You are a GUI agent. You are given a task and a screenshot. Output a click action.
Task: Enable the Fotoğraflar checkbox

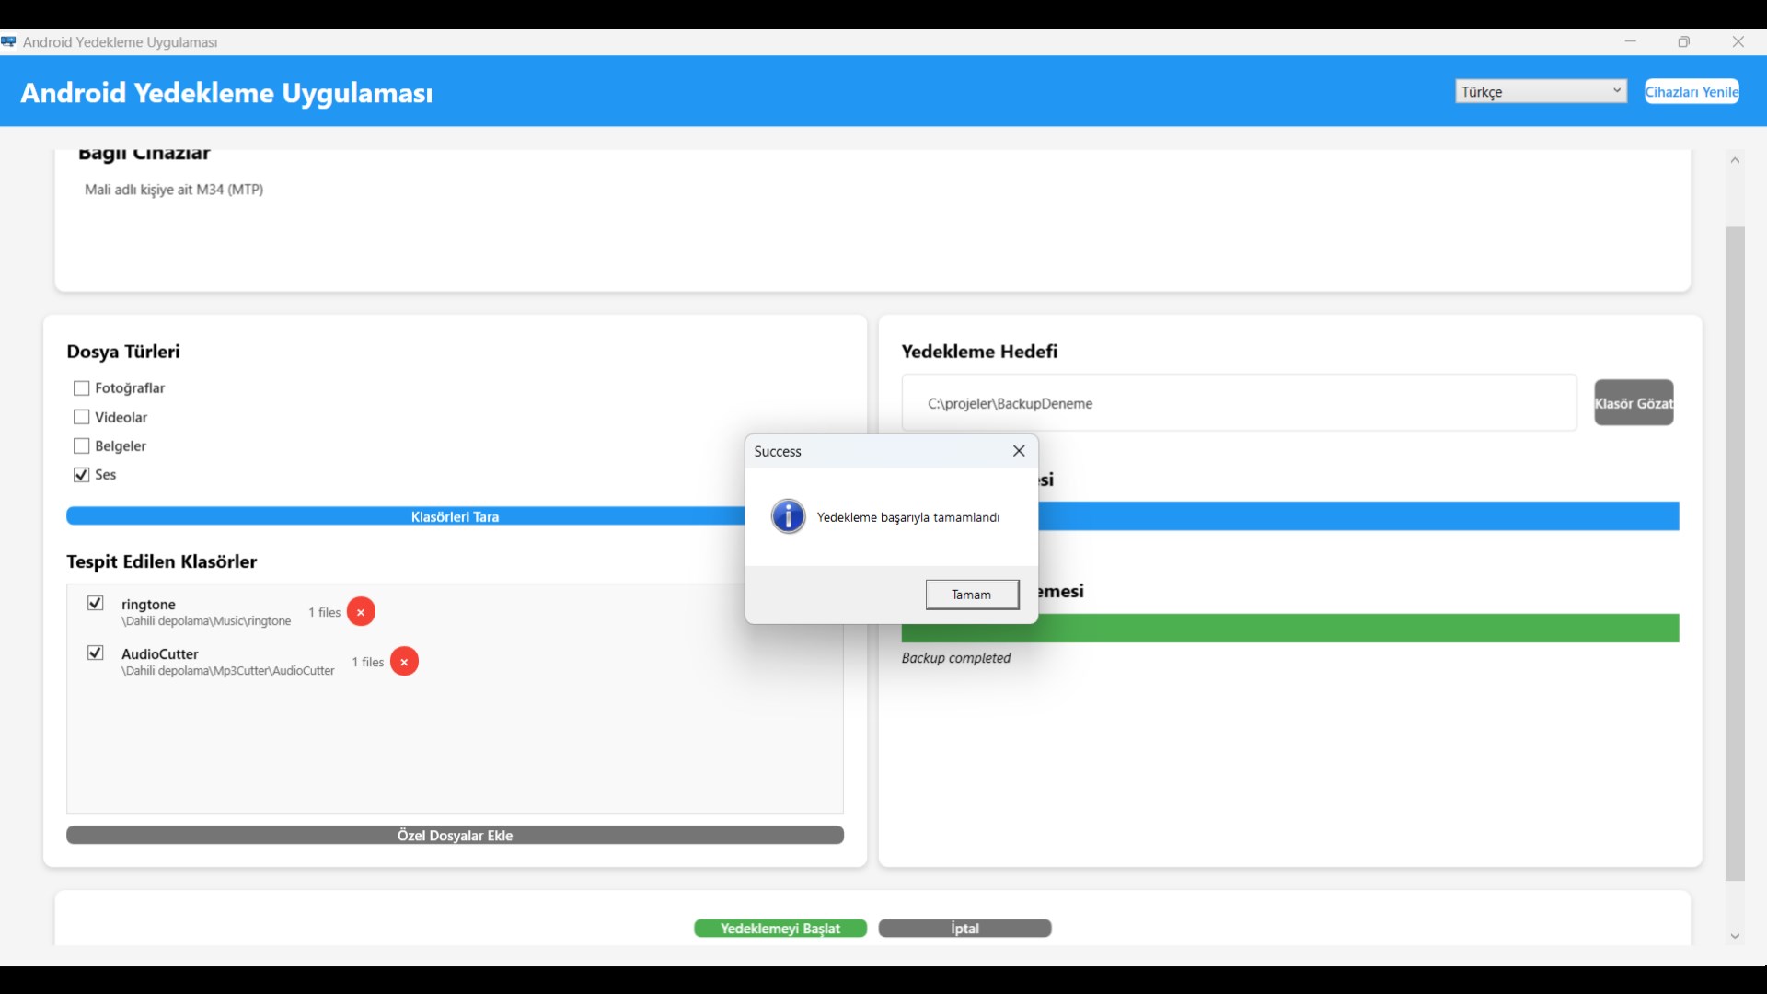click(x=82, y=388)
